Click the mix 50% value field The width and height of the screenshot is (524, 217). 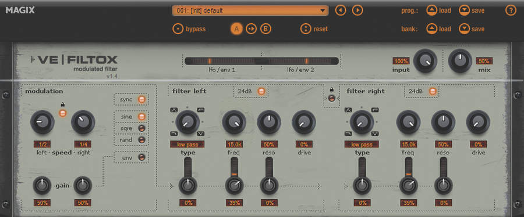click(x=484, y=62)
